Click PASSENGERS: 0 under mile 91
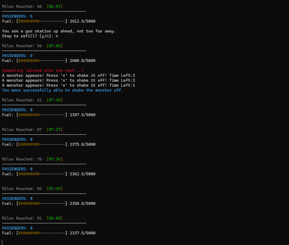This screenshot has width=289, height=245. coord(17,228)
